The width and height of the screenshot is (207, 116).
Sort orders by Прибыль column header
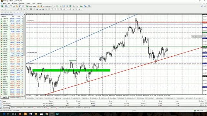[x=201, y=101]
